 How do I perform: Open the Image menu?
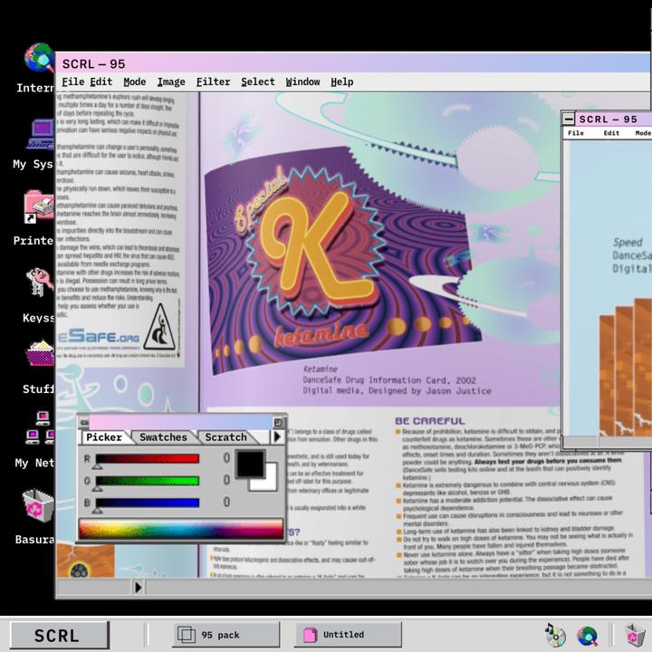point(171,81)
